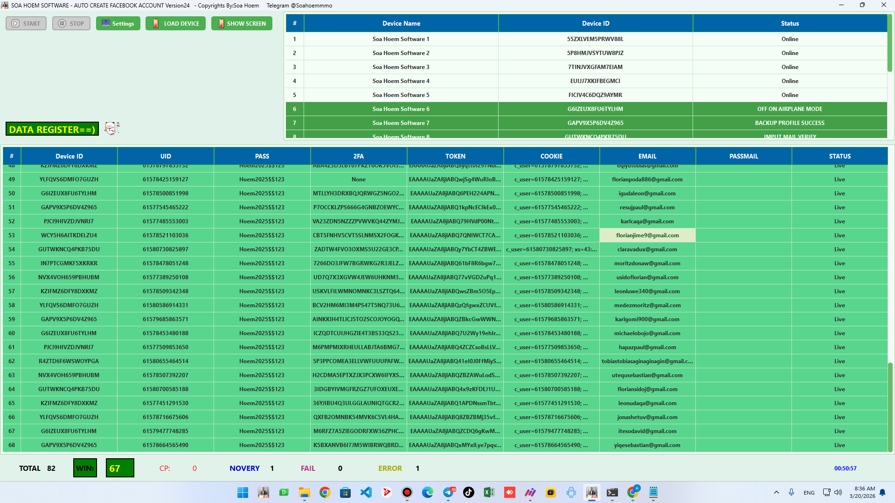Click EMAIL column header in data table
Viewport: 895px width, 503px height.
pos(647,156)
